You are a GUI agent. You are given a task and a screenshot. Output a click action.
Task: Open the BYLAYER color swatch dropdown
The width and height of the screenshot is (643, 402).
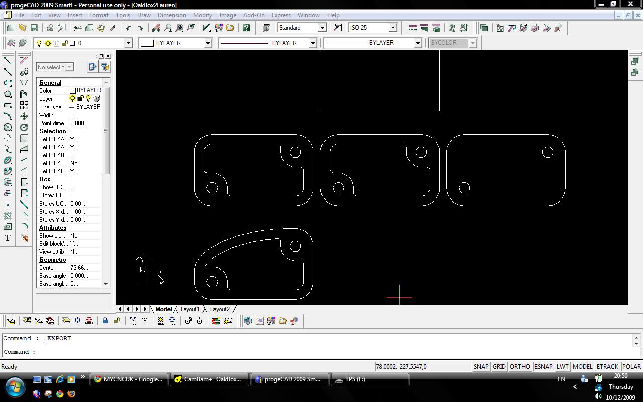coord(207,43)
